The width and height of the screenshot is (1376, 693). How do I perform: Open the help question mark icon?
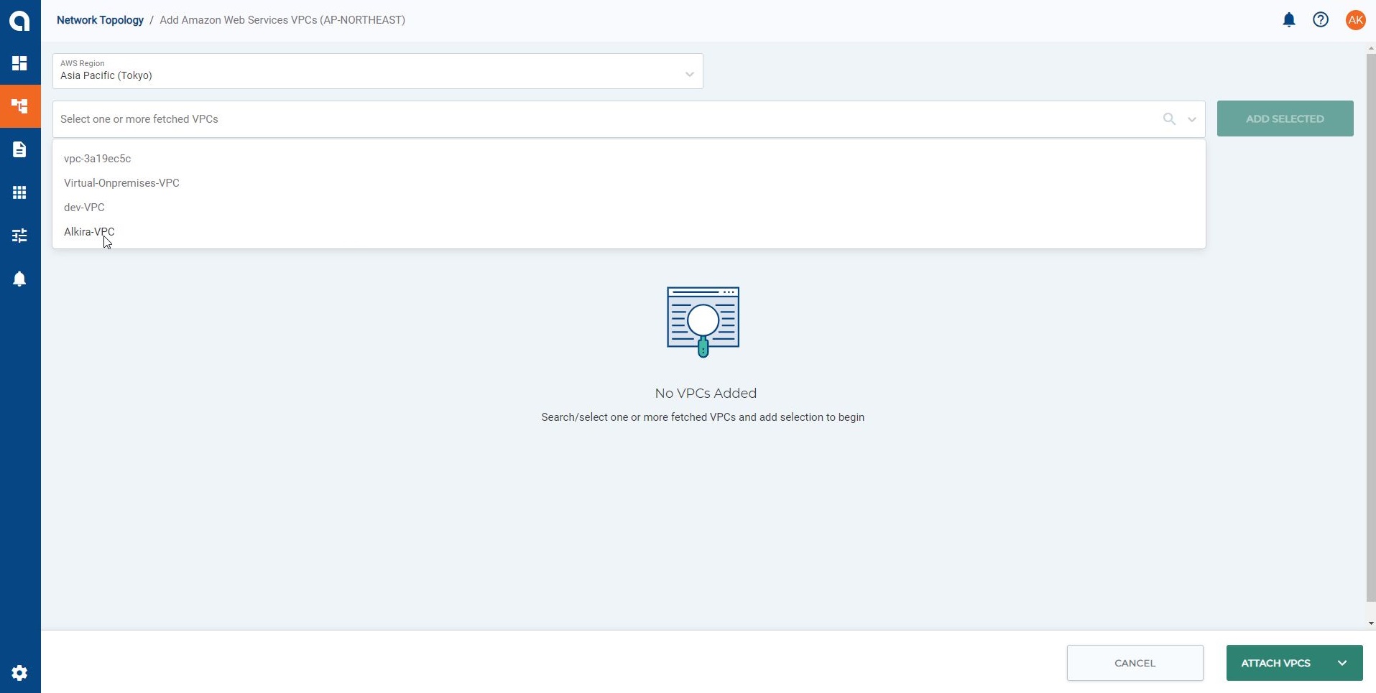tap(1321, 20)
